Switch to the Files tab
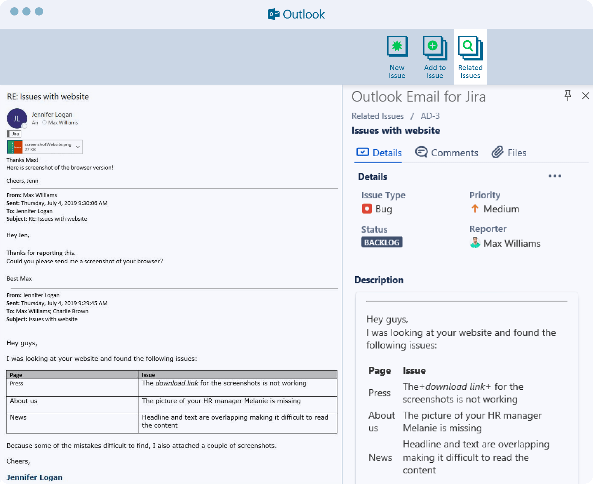 coord(509,153)
